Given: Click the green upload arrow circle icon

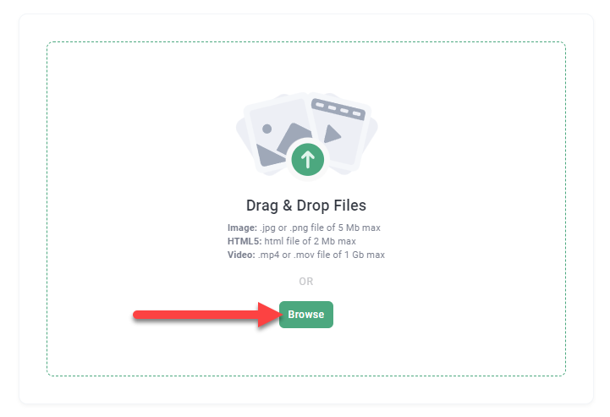Looking at the screenshot, I should click(x=307, y=160).
